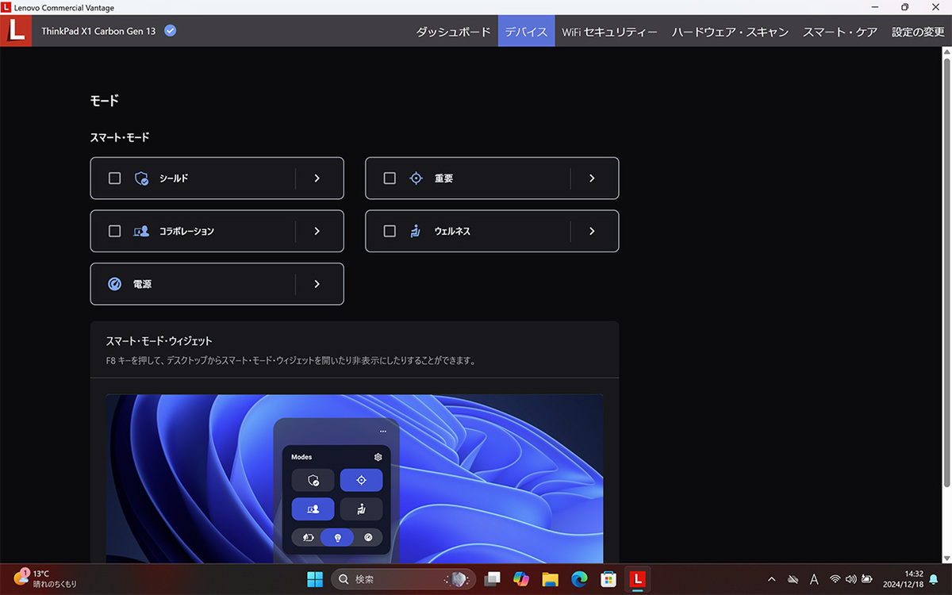Click the gauge icon on the 電源 card
This screenshot has height=595, width=952.
point(114,283)
